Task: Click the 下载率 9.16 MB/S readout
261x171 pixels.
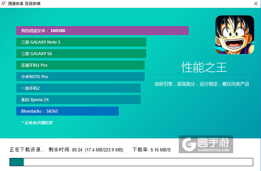Action: pyautogui.click(x=152, y=150)
